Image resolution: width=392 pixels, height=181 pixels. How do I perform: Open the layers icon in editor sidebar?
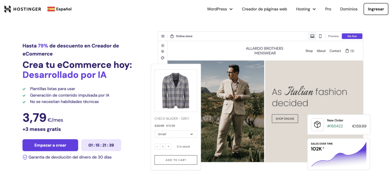point(163,52)
